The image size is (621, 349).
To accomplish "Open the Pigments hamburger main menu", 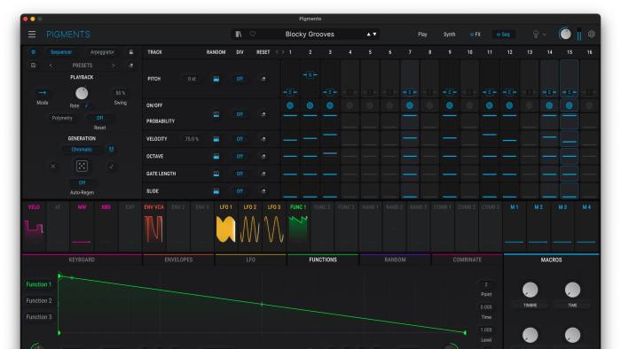I will (32, 35).
